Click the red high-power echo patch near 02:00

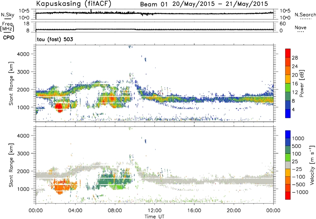[59, 107]
